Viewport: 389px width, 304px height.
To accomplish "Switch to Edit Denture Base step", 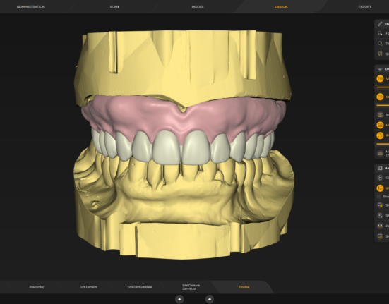I will (139, 287).
